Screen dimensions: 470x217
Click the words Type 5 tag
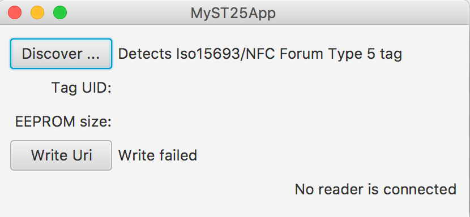[365, 54]
